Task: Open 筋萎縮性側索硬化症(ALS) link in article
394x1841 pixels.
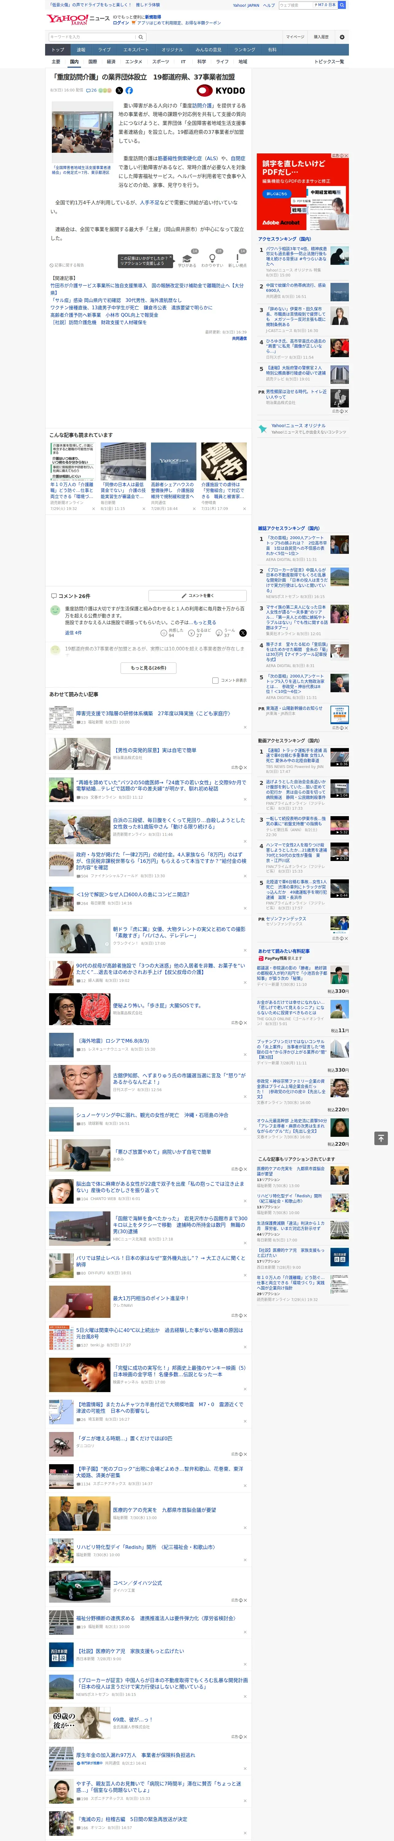Action: point(188,159)
